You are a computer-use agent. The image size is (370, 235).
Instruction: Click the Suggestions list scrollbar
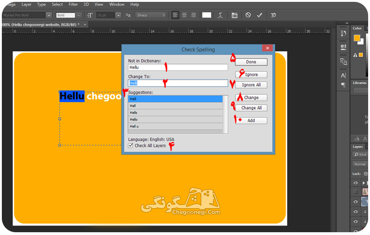[x=226, y=114]
